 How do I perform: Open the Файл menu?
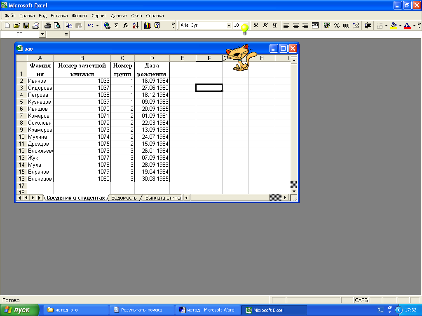coord(10,16)
